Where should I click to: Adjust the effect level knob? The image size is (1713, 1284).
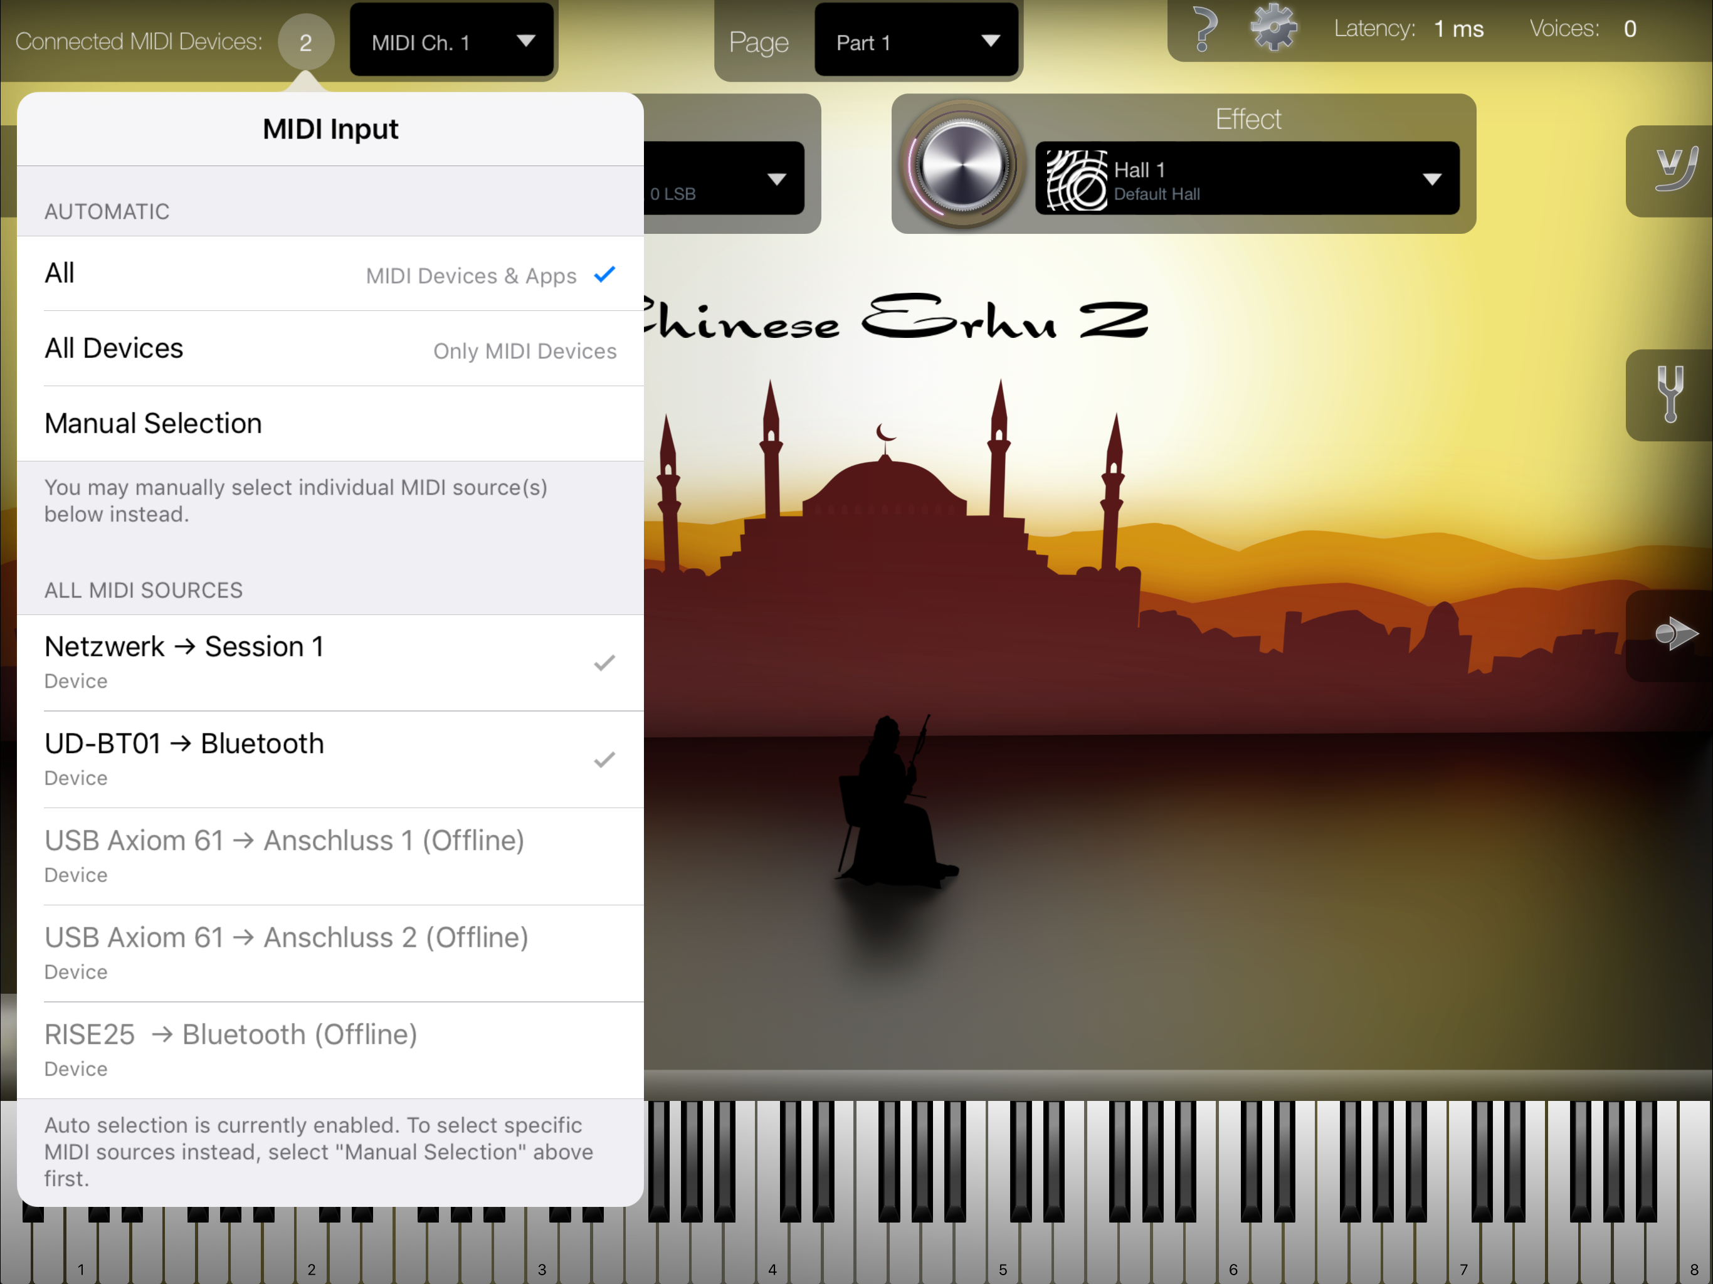tap(961, 166)
